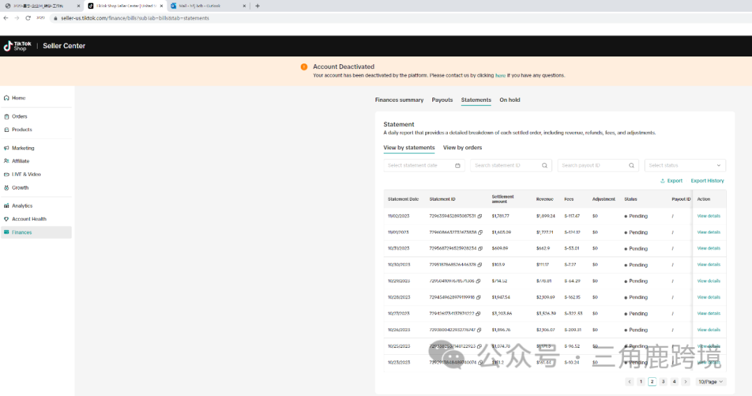The width and height of the screenshot is (752, 396).
Task: Copy statement ID for 10/28/2023 row
Action: tap(478, 298)
